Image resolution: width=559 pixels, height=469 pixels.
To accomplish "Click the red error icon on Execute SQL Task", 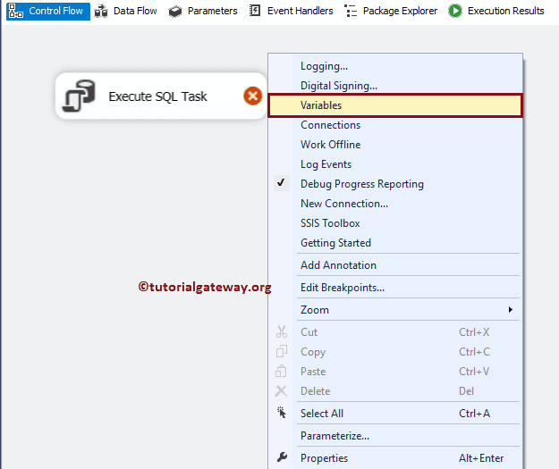I will tap(253, 96).
